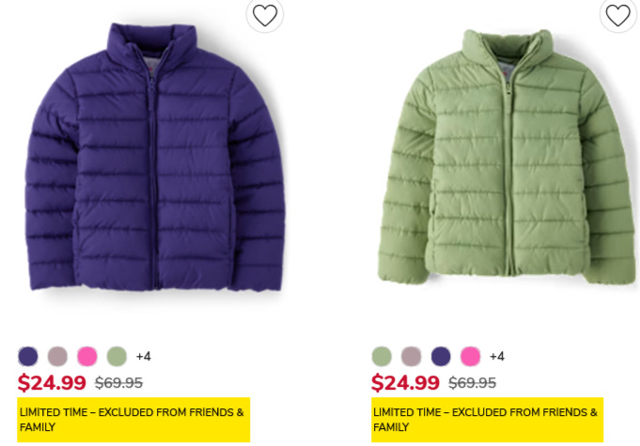Show +4 more colors for green jacket
This screenshot has height=446, width=640.
[497, 356]
